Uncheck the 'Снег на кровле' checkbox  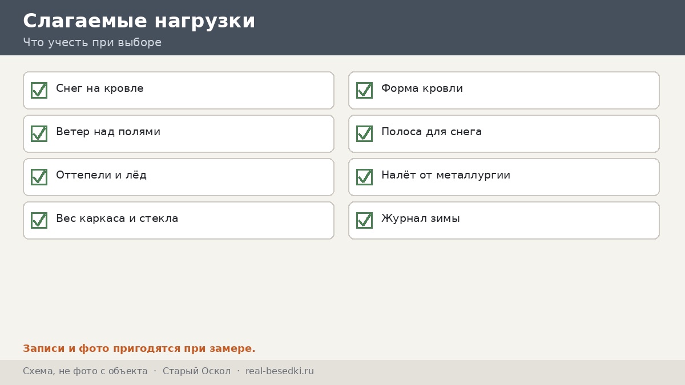tap(39, 90)
